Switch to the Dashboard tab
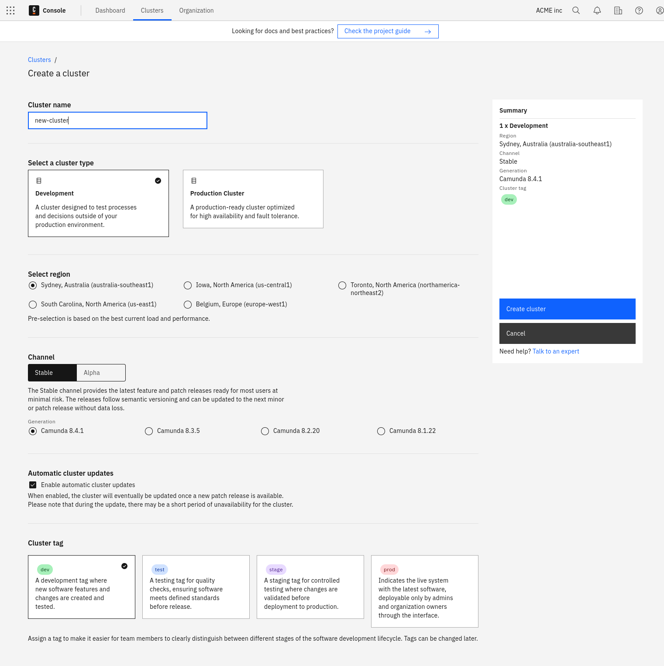 tap(110, 10)
